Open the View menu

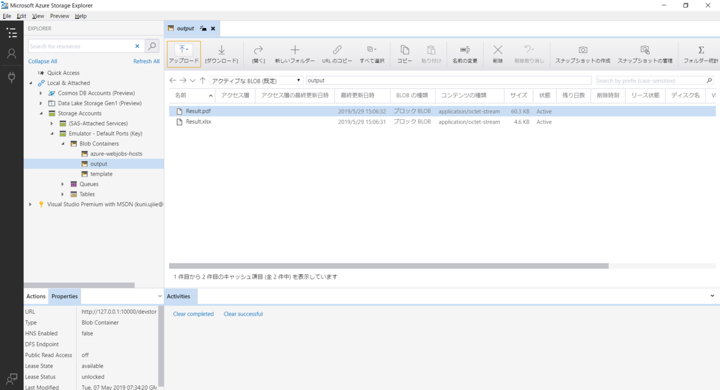(38, 16)
